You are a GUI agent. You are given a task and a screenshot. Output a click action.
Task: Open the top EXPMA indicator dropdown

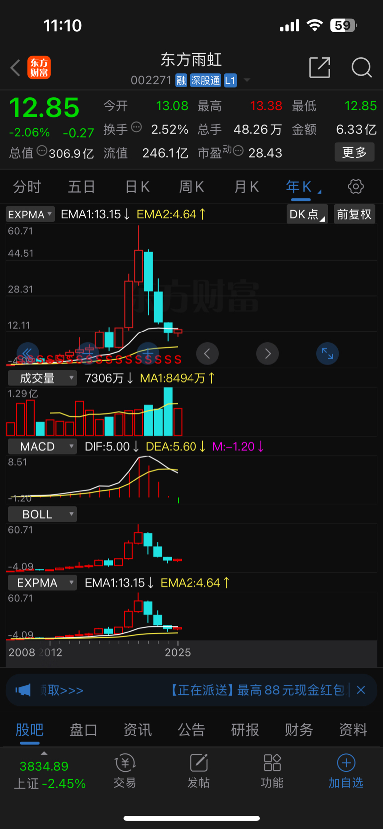pyautogui.click(x=30, y=214)
